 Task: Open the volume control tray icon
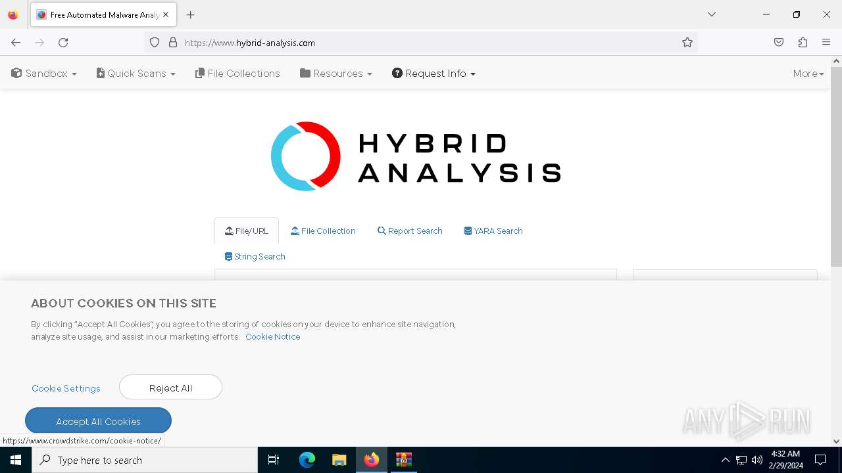click(757, 460)
